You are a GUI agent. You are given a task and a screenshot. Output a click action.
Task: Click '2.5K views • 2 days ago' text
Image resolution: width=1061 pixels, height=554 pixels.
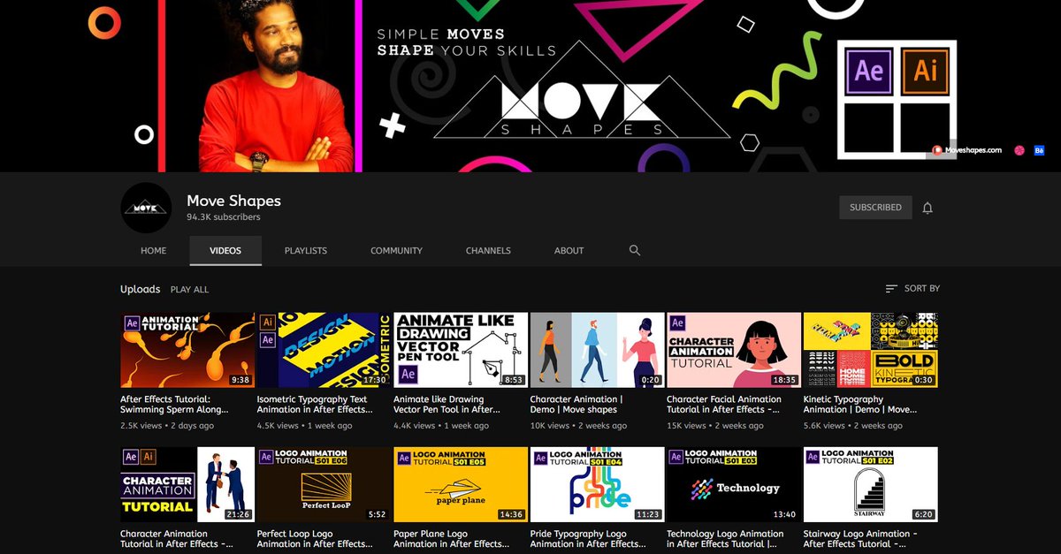(167, 426)
